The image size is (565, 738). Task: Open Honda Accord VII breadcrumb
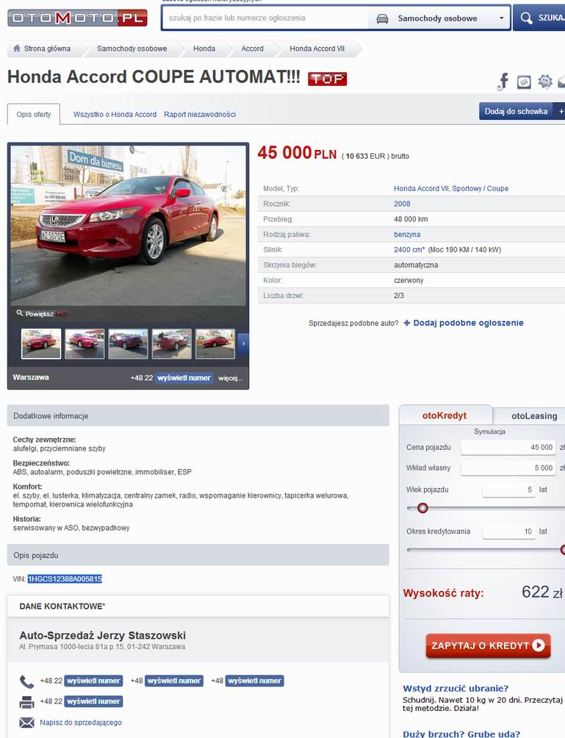pyautogui.click(x=317, y=49)
